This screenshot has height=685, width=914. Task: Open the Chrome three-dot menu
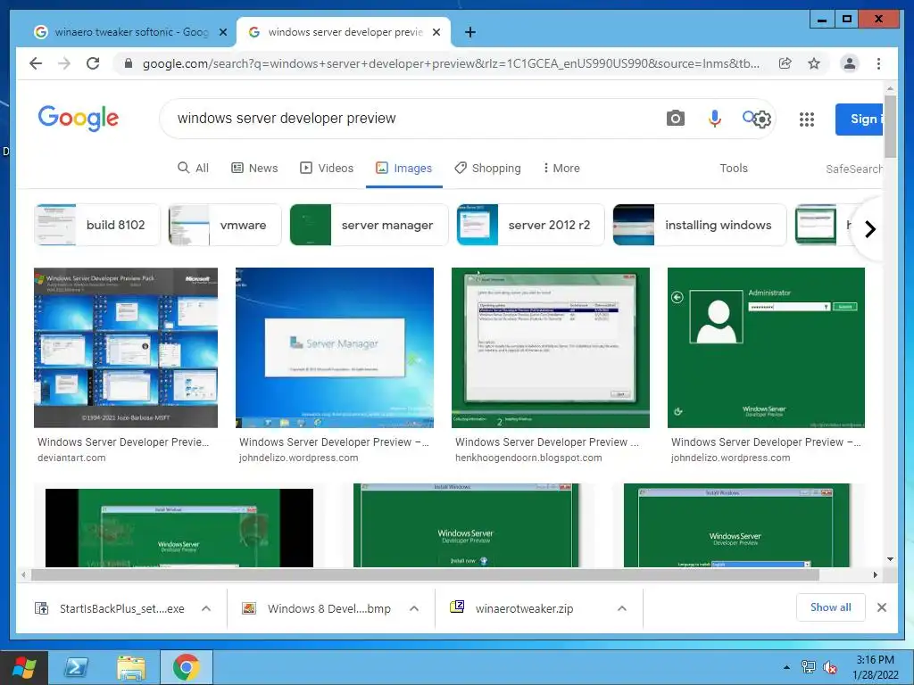tap(878, 63)
